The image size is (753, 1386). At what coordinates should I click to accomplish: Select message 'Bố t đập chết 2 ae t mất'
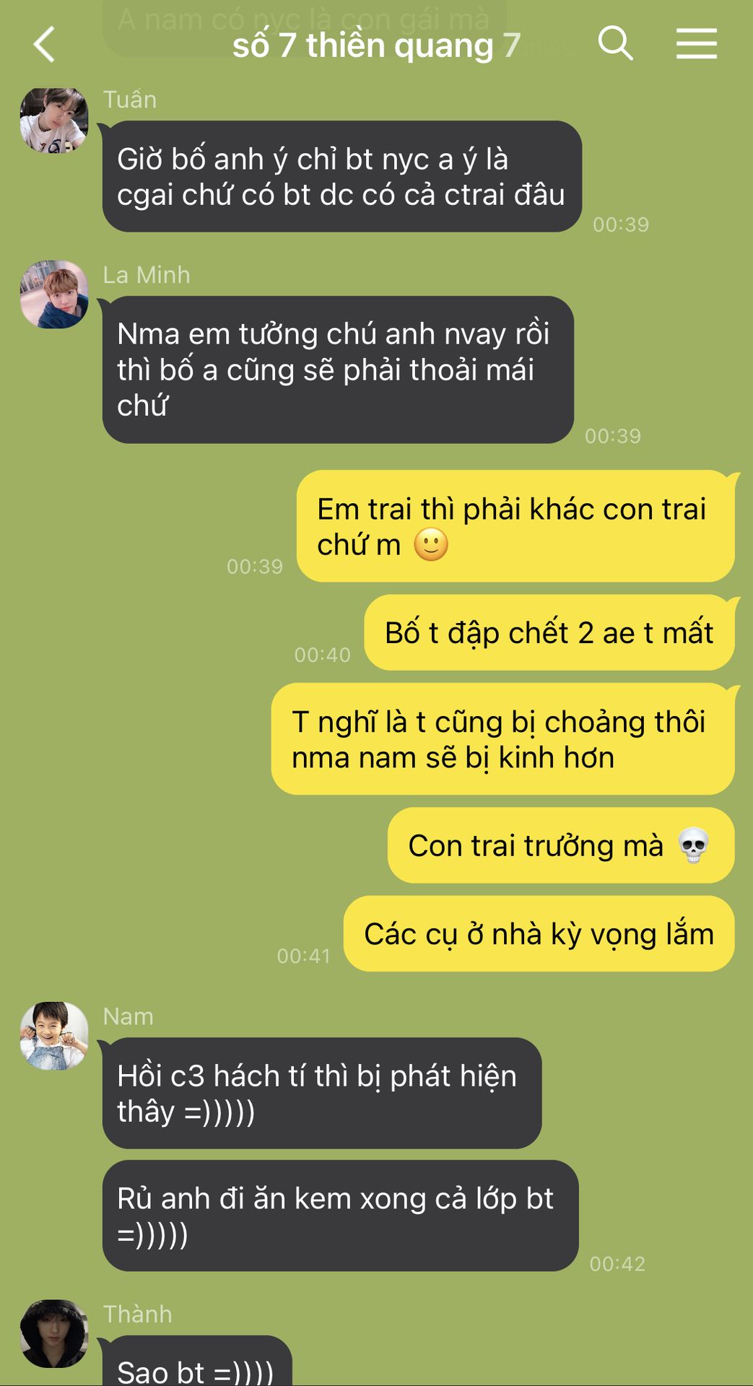coord(549,632)
